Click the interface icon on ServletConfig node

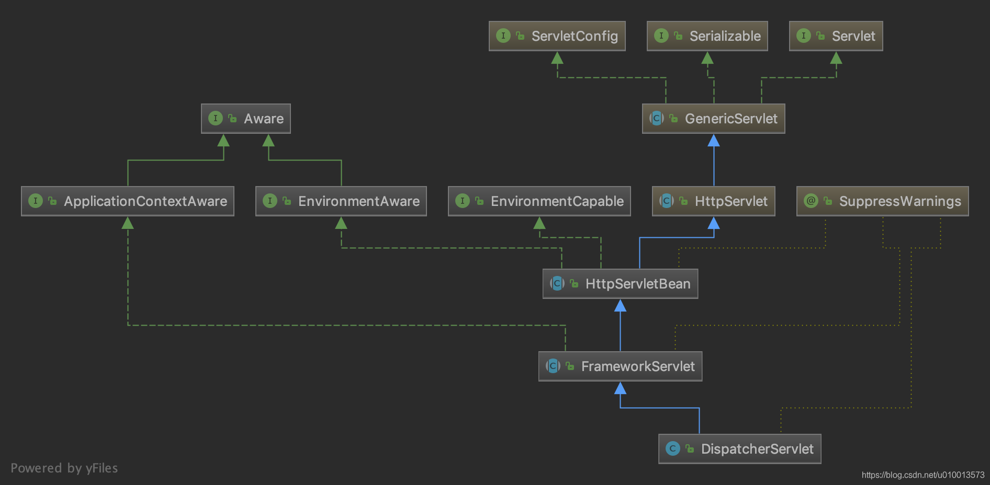click(503, 36)
